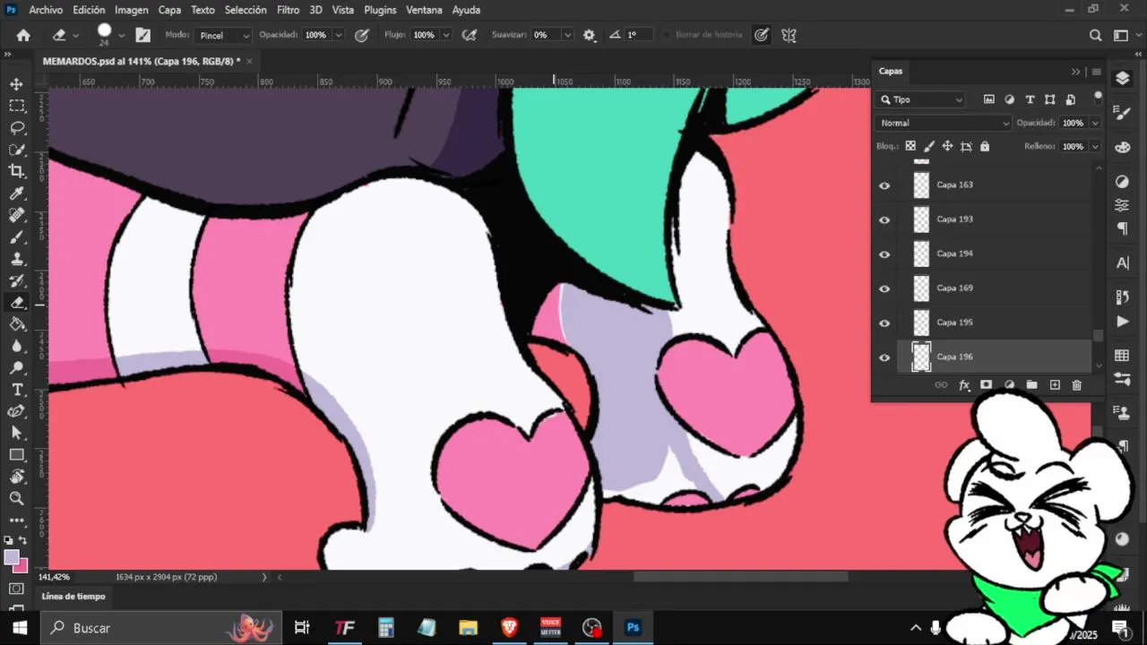Viewport: 1147px width, 645px height.
Task: Open the Filtro menu
Action: [289, 10]
